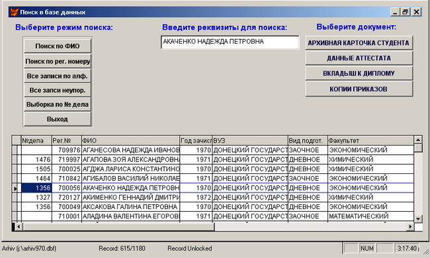
Task: Click the Вид подгот. column header
Action: pos(308,141)
